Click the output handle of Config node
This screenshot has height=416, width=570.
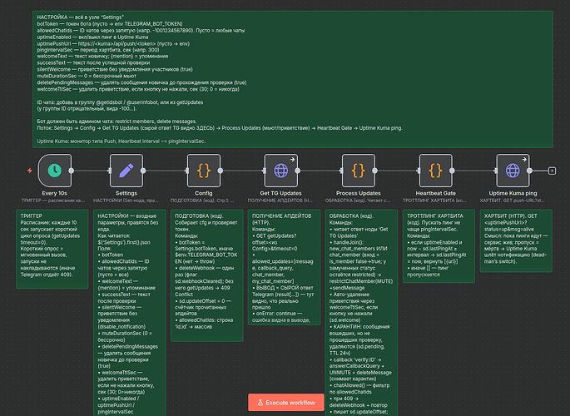point(221,171)
